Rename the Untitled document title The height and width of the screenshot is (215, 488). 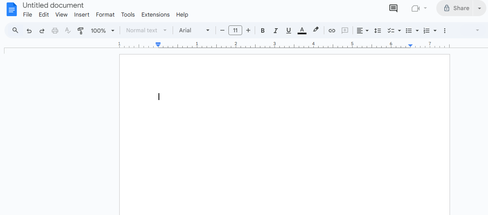(53, 5)
